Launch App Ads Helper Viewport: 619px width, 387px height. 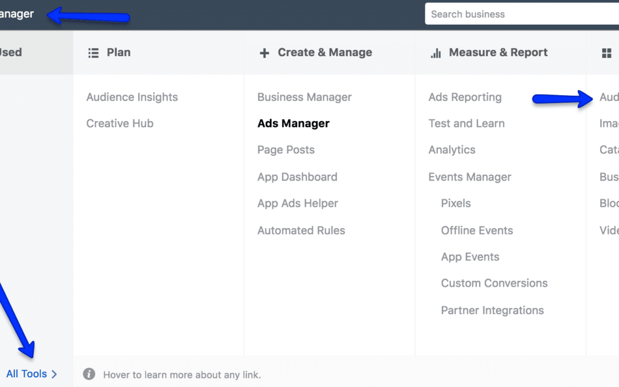click(297, 204)
